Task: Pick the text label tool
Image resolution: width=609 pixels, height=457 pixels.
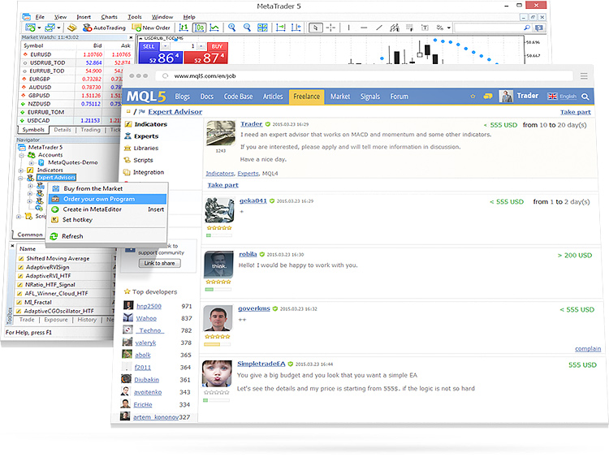Action: coord(425,28)
